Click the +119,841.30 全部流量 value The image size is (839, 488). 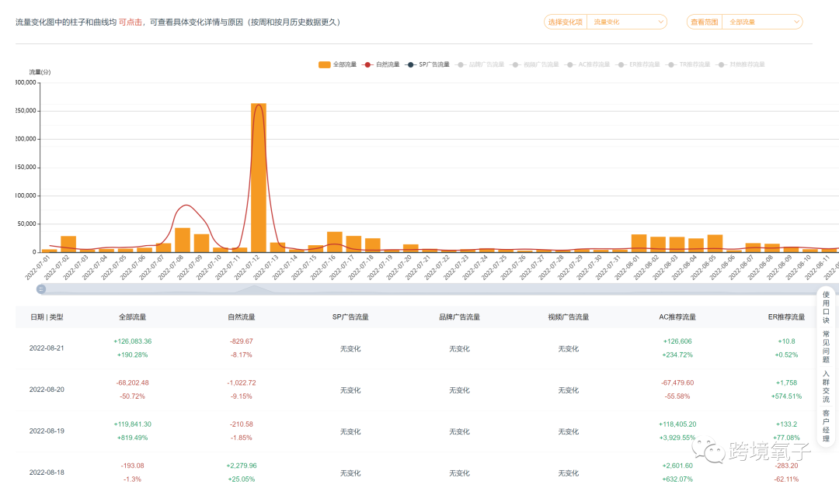(x=133, y=424)
